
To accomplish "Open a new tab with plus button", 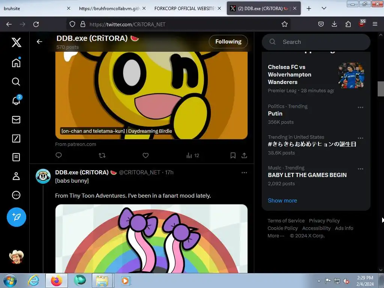I will coord(309,8).
